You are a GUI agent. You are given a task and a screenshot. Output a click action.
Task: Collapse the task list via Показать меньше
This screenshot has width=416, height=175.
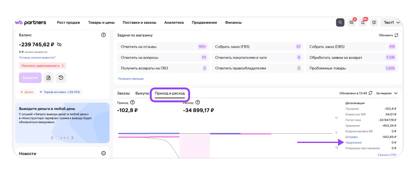131,79
